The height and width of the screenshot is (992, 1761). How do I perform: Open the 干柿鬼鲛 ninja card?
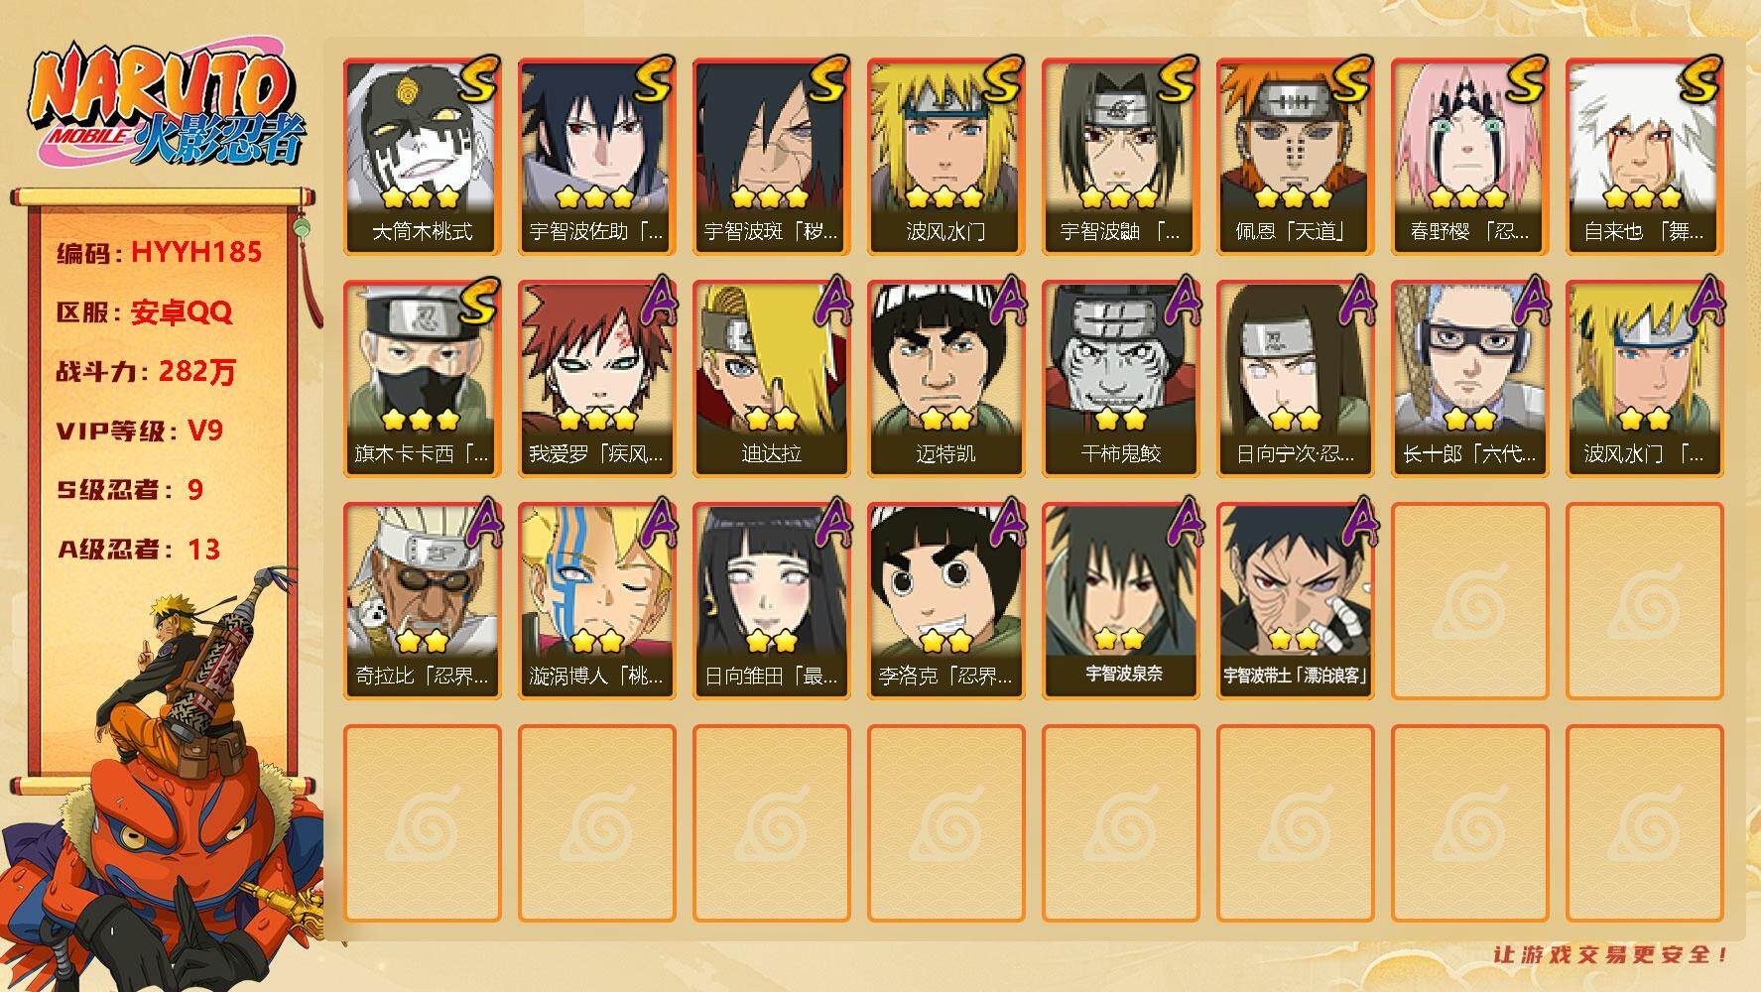pos(1121,379)
